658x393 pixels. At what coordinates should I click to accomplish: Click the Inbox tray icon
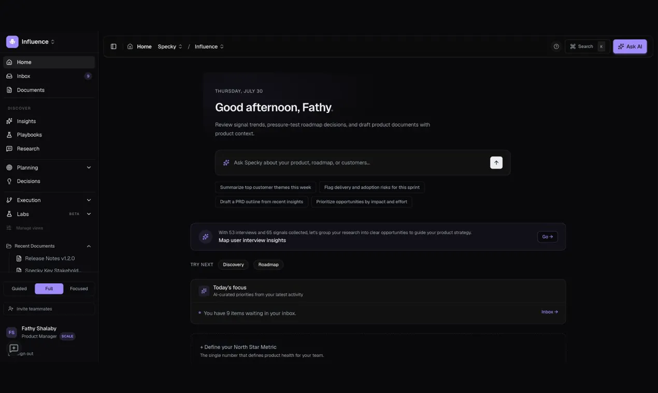[9, 76]
